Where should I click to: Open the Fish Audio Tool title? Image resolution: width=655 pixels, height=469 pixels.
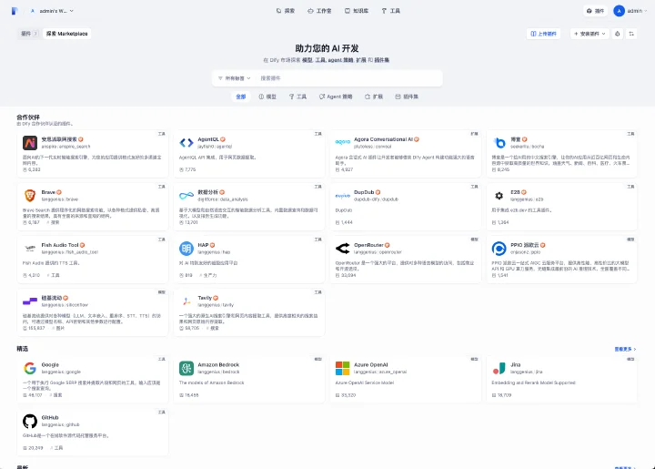[x=60, y=245]
